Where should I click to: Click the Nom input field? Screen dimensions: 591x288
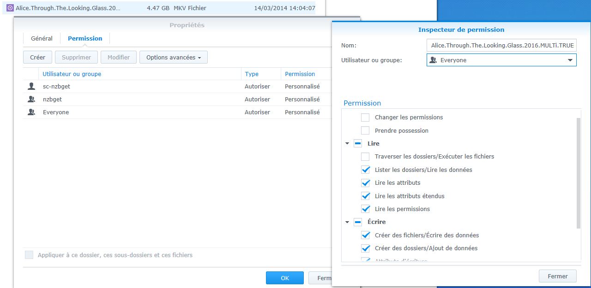coord(501,46)
